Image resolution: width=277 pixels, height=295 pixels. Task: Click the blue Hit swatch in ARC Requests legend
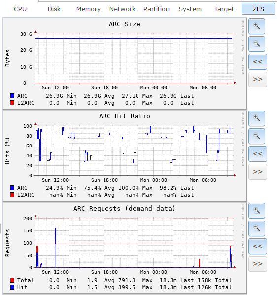coord(12,287)
